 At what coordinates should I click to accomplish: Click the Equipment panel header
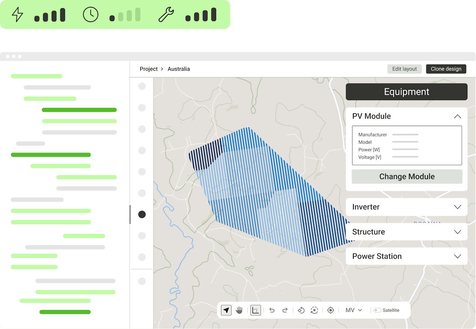click(x=407, y=92)
